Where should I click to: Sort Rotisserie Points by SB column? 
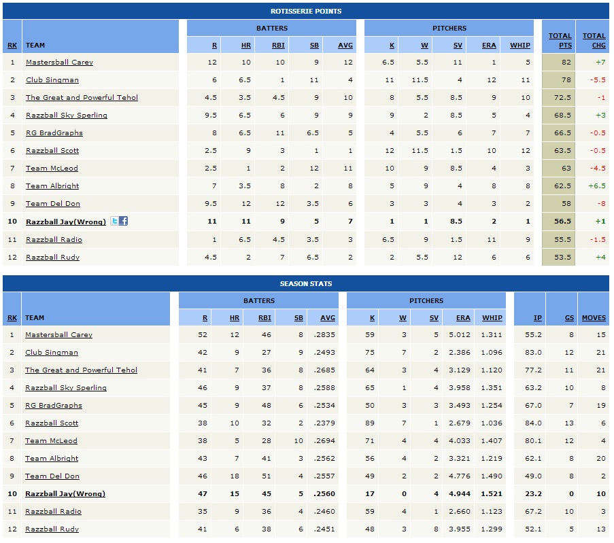pyautogui.click(x=314, y=46)
